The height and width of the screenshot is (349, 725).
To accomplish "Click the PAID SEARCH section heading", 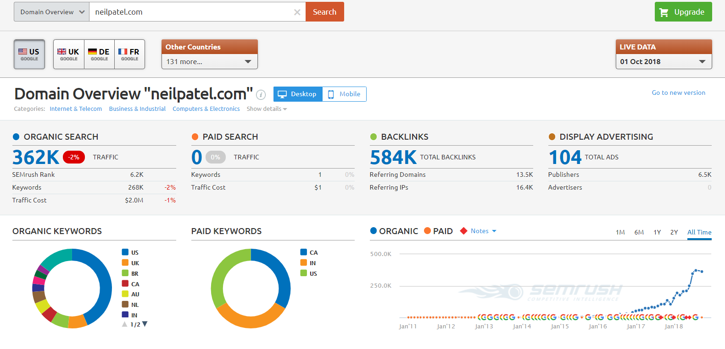I will coord(230,137).
